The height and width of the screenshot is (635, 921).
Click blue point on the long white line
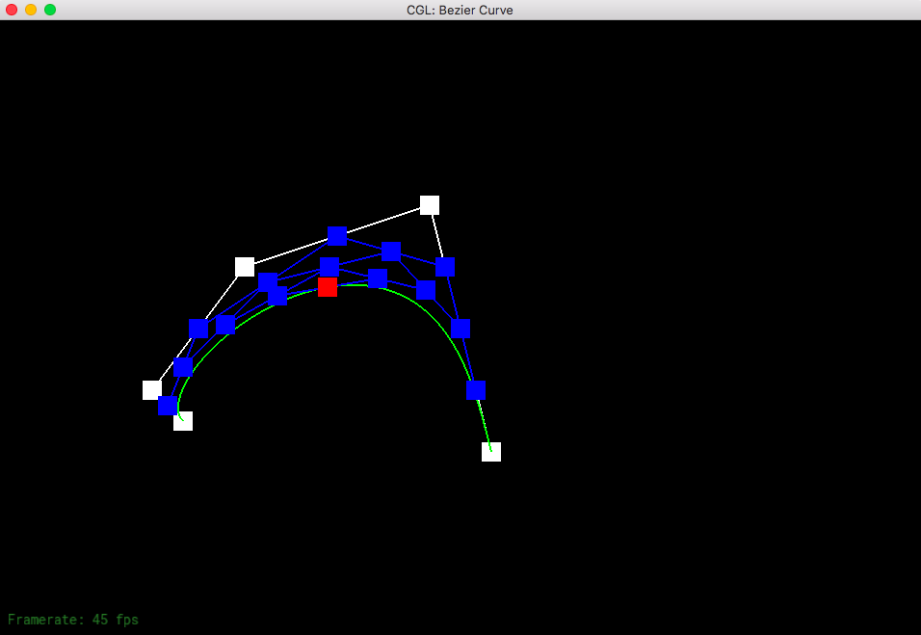[337, 235]
